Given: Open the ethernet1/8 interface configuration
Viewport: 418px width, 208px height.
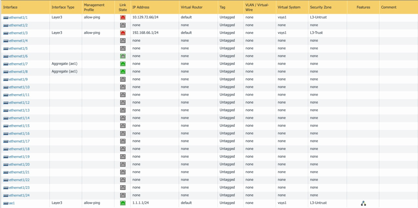Looking at the screenshot, I should click(x=18, y=72).
